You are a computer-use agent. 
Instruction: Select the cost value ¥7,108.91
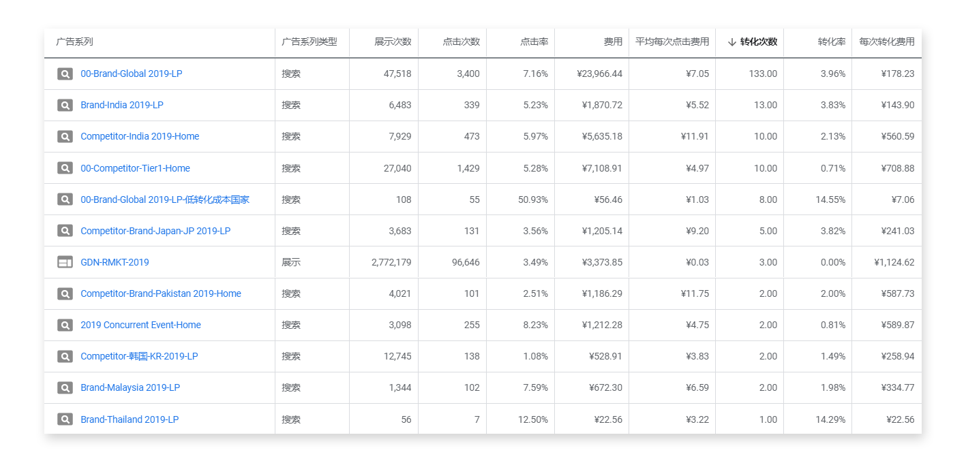point(602,168)
